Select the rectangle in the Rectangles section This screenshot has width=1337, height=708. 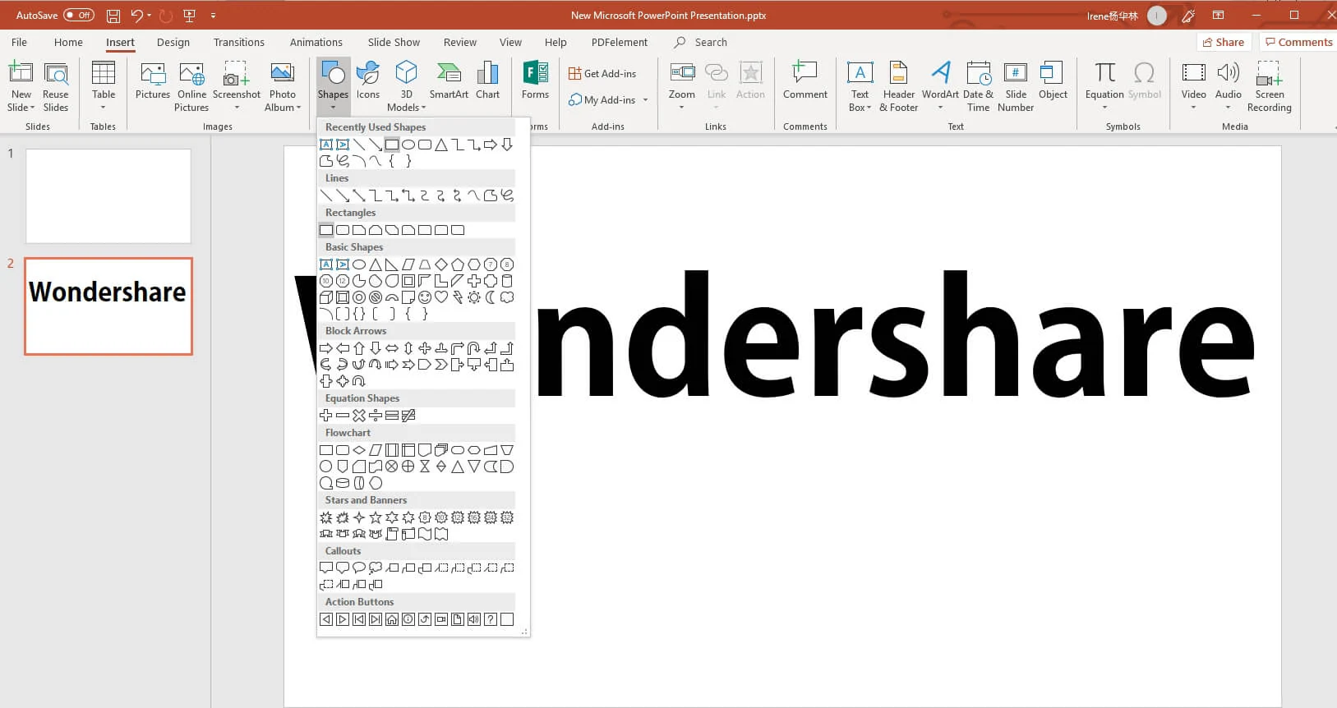[x=326, y=230]
